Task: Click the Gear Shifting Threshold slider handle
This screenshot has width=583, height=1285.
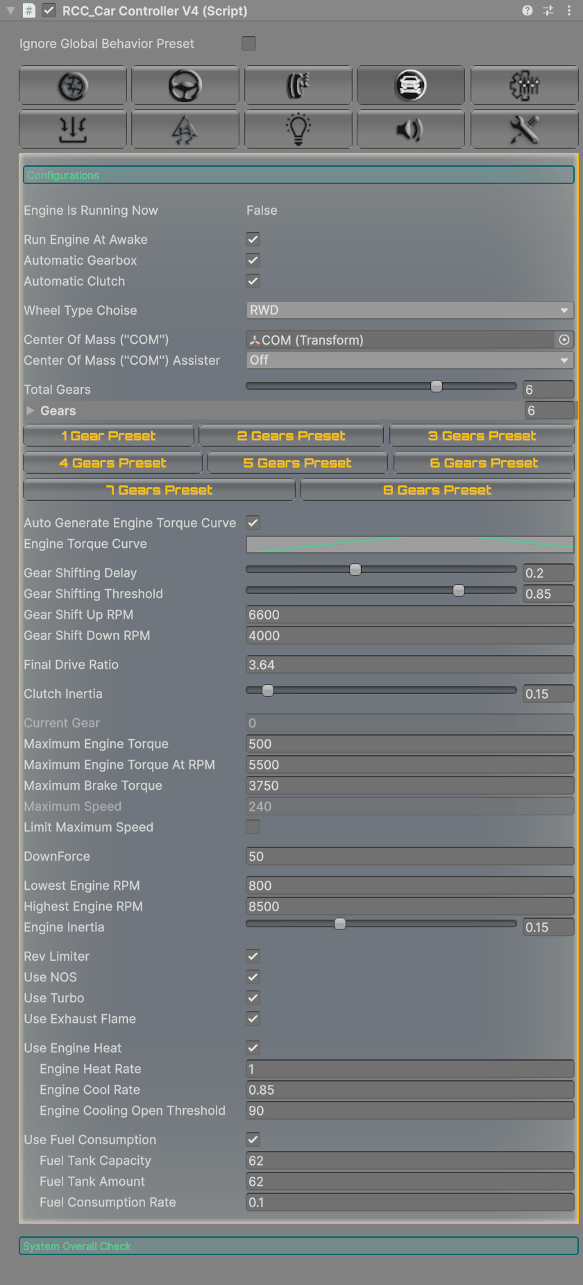Action: 459,590
